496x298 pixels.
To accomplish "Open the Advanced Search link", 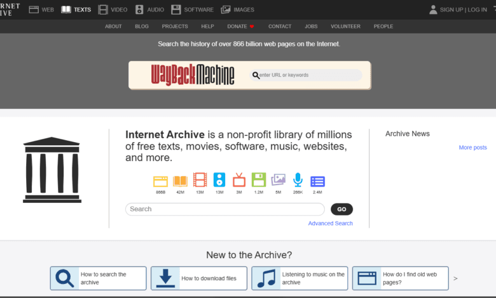I will point(330,223).
